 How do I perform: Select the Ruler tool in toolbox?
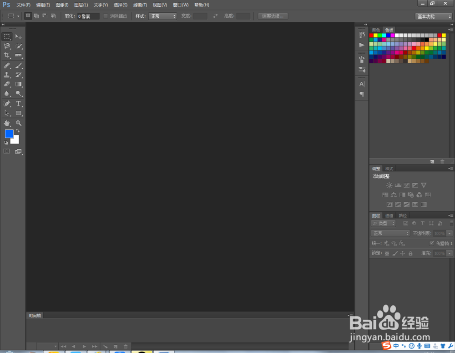(19, 55)
